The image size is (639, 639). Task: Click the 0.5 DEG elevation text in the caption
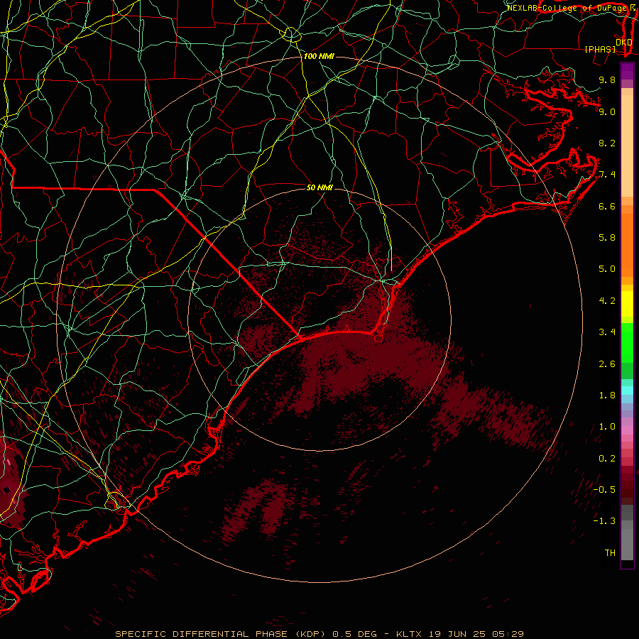pos(356,634)
